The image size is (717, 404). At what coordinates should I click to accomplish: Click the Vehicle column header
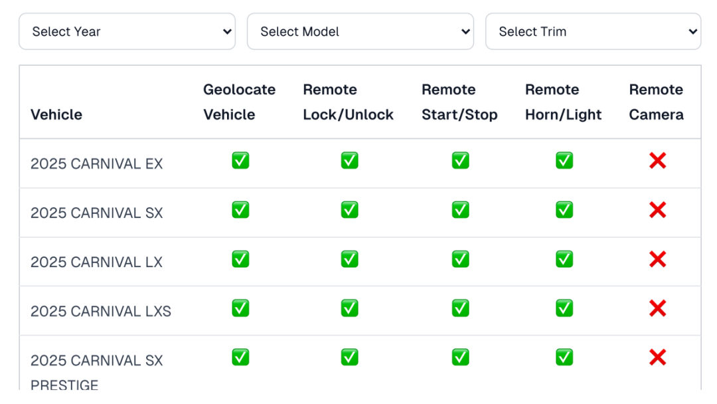click(56, 114)
